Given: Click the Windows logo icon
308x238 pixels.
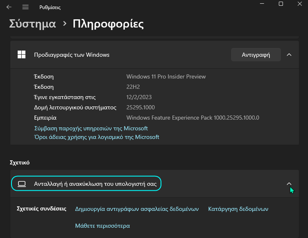Looking at the screenshot, I should [x=22, y=55].
